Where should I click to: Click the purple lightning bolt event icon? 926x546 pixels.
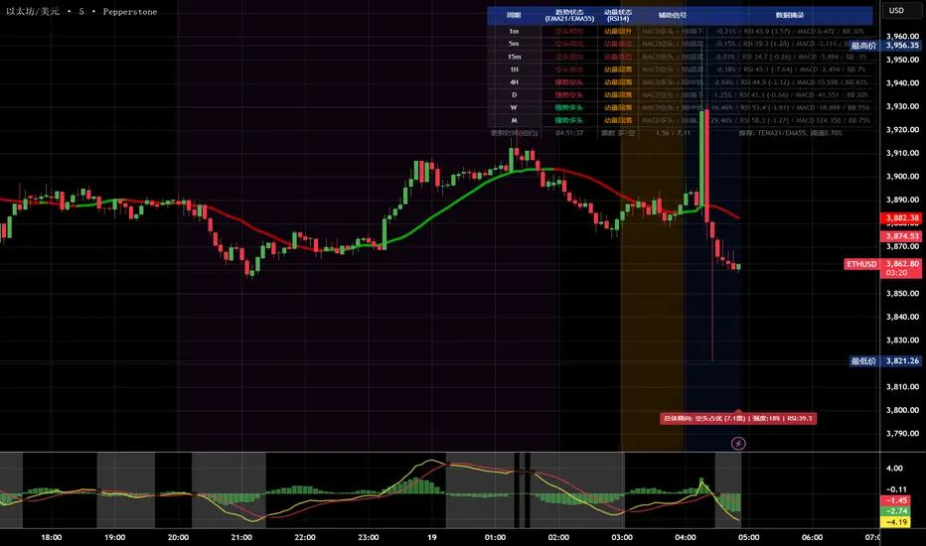(x=738, y=443)
